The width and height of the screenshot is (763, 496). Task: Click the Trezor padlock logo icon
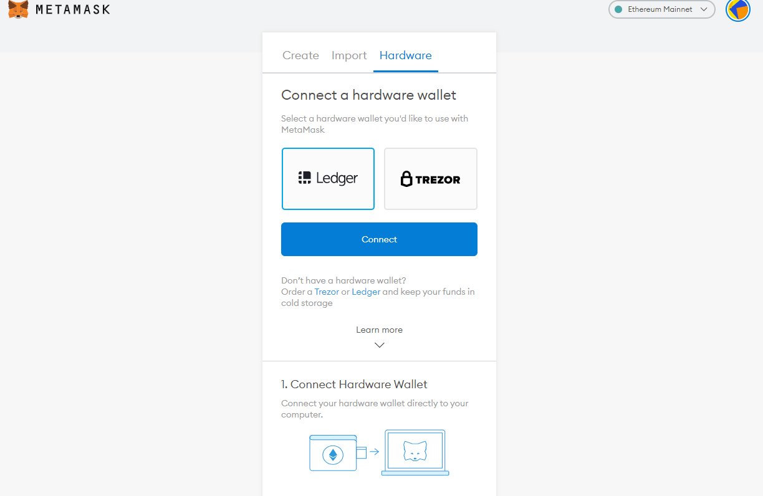click(x=406, y=179)
